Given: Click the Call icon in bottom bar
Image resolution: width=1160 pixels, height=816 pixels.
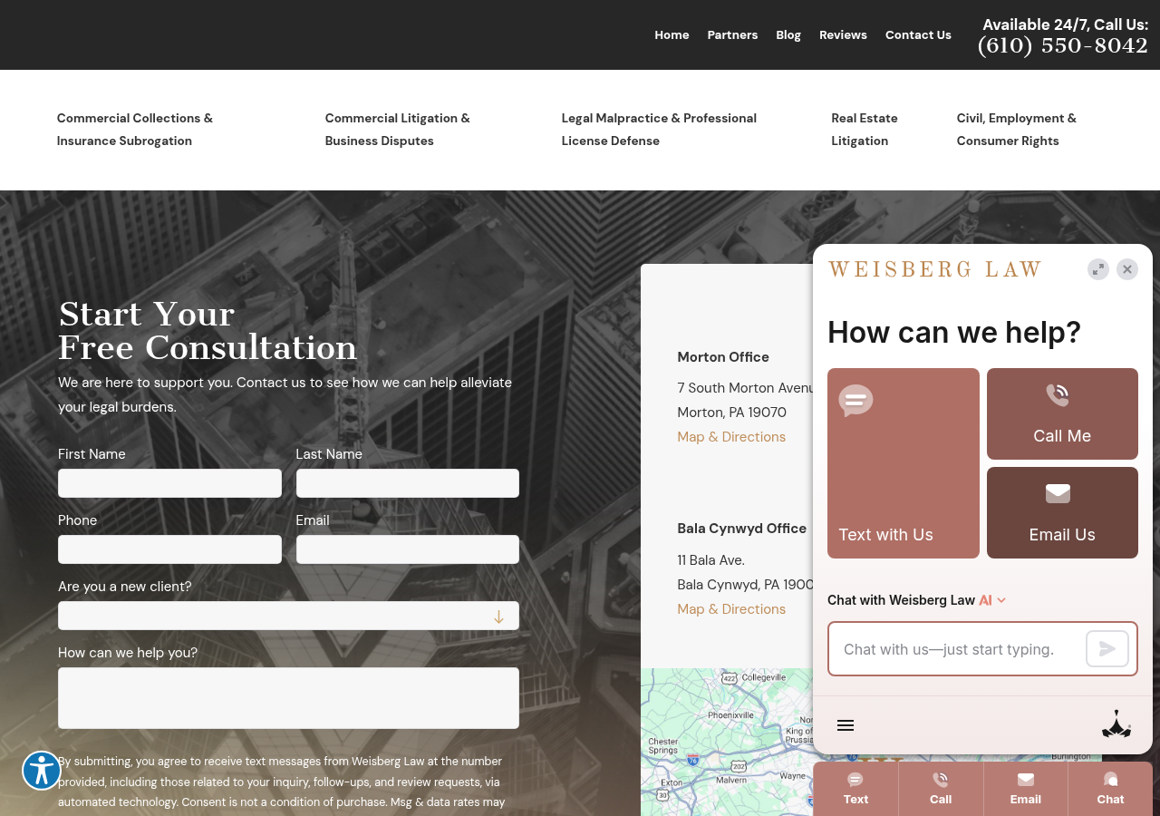Looking at the screenshot, I should [941, 789].
